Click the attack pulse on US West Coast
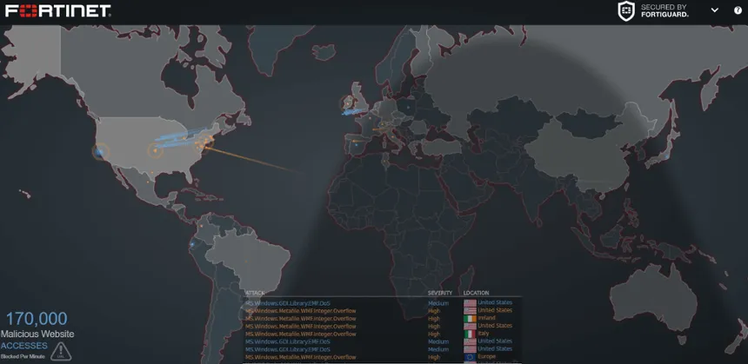Screen dimensions: 748x364 (100, 152)
